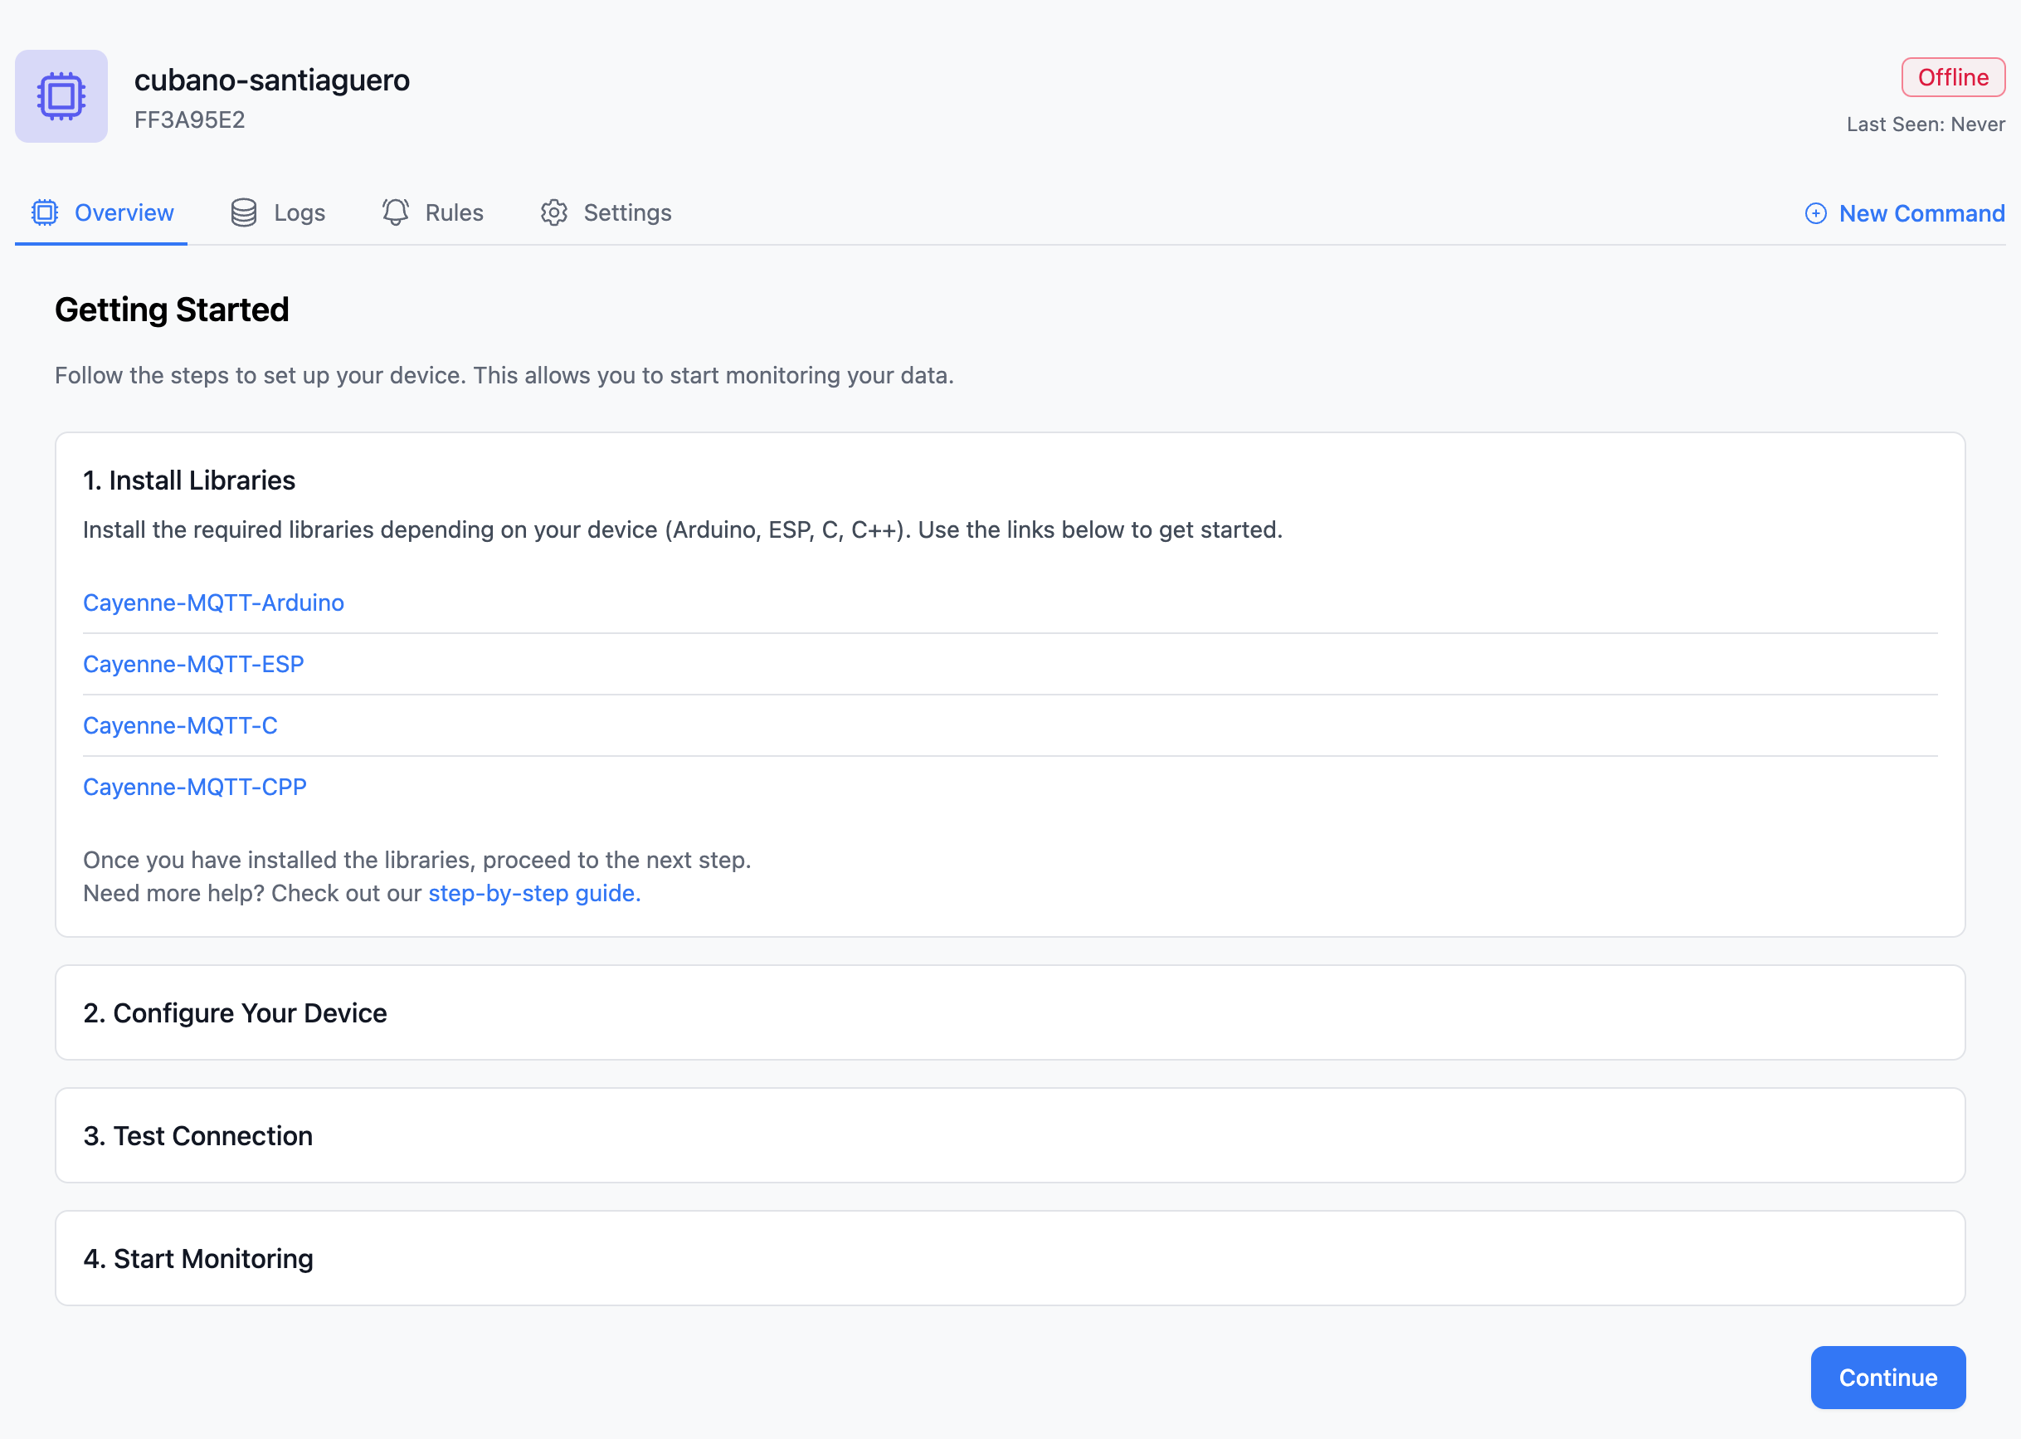Screen dimensions: 2021x1439
Task: Click the plus circle icon for New Command
Action: click(x=1815, y=213)
